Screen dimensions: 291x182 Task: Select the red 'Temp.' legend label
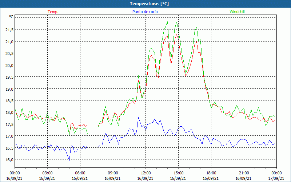click(53, 12)
